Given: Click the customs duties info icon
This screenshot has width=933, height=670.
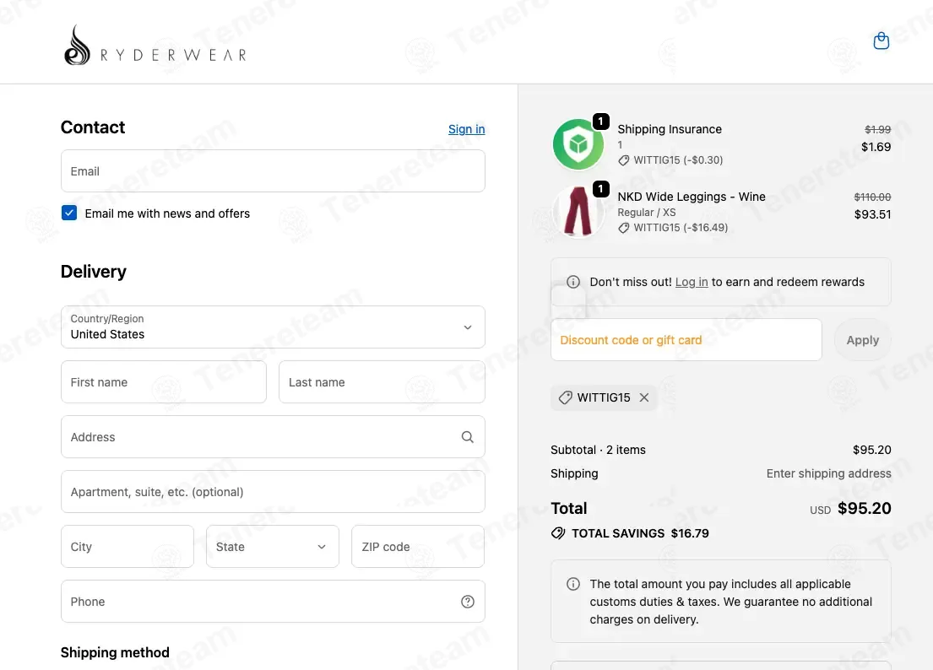Looking at the screenshot, I should 573,584.
